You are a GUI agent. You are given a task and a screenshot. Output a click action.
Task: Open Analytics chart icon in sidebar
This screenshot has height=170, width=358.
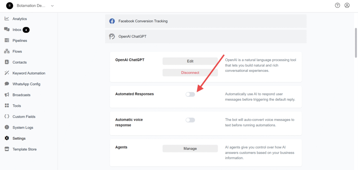[7, 19]
